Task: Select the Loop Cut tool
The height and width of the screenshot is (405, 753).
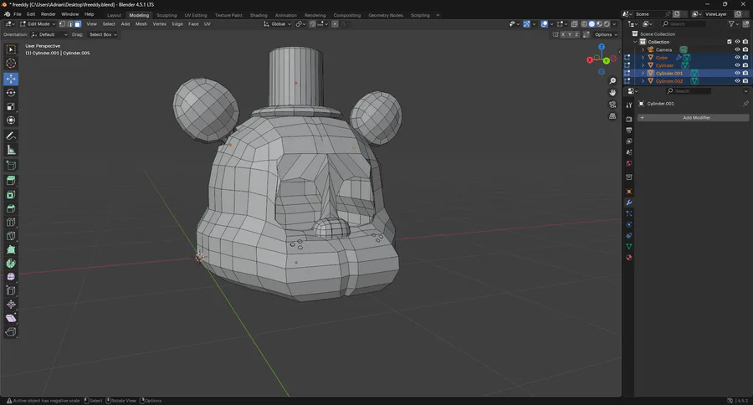Action: coord(11,223)
